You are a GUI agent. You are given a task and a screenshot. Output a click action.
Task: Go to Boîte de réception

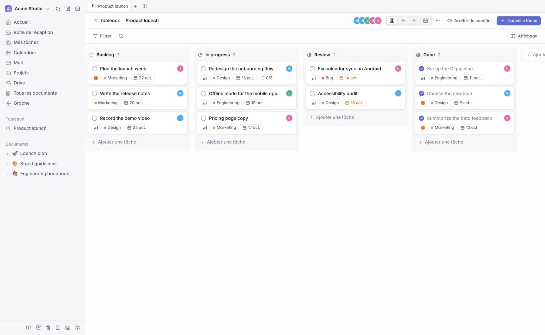coord(42,32)
